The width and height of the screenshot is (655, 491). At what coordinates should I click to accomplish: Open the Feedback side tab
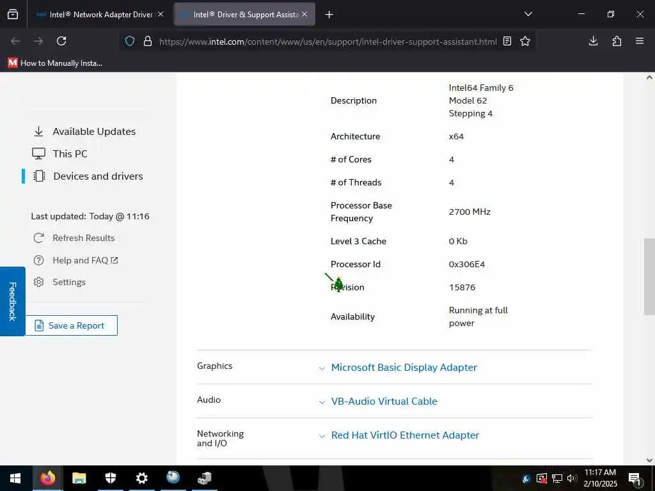pos(13,302)
